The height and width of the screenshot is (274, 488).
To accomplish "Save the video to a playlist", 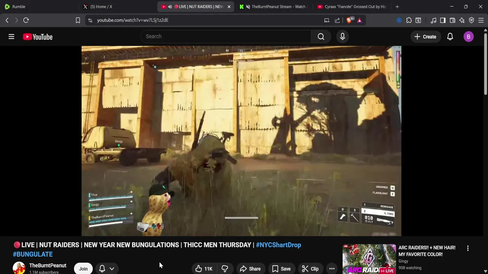I will (x=281, y=269).
